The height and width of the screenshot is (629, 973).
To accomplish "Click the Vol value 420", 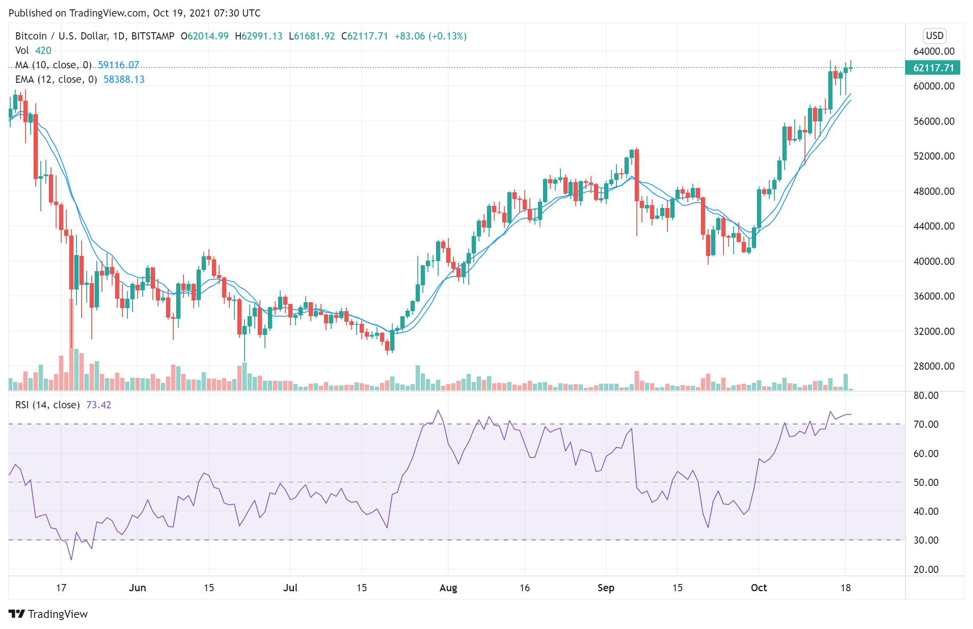I will (x=43, y=51).
